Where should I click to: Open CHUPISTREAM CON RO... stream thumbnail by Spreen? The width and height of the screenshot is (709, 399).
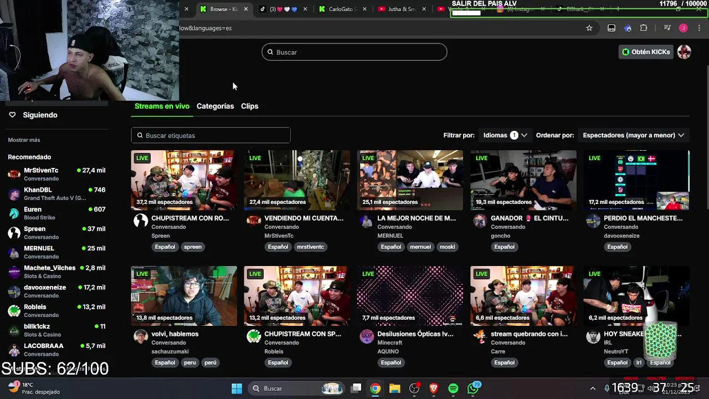pos(184,180)
